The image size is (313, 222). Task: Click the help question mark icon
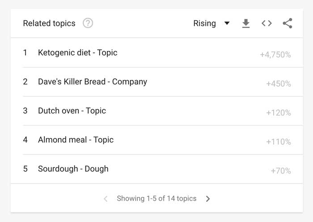pyautogui.click(x=88, y=23)
